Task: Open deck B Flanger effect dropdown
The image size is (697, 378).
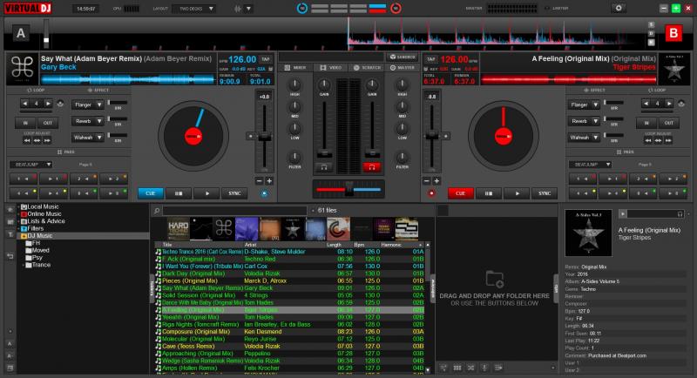Action: pyautogui.click(x=584, y=105)
